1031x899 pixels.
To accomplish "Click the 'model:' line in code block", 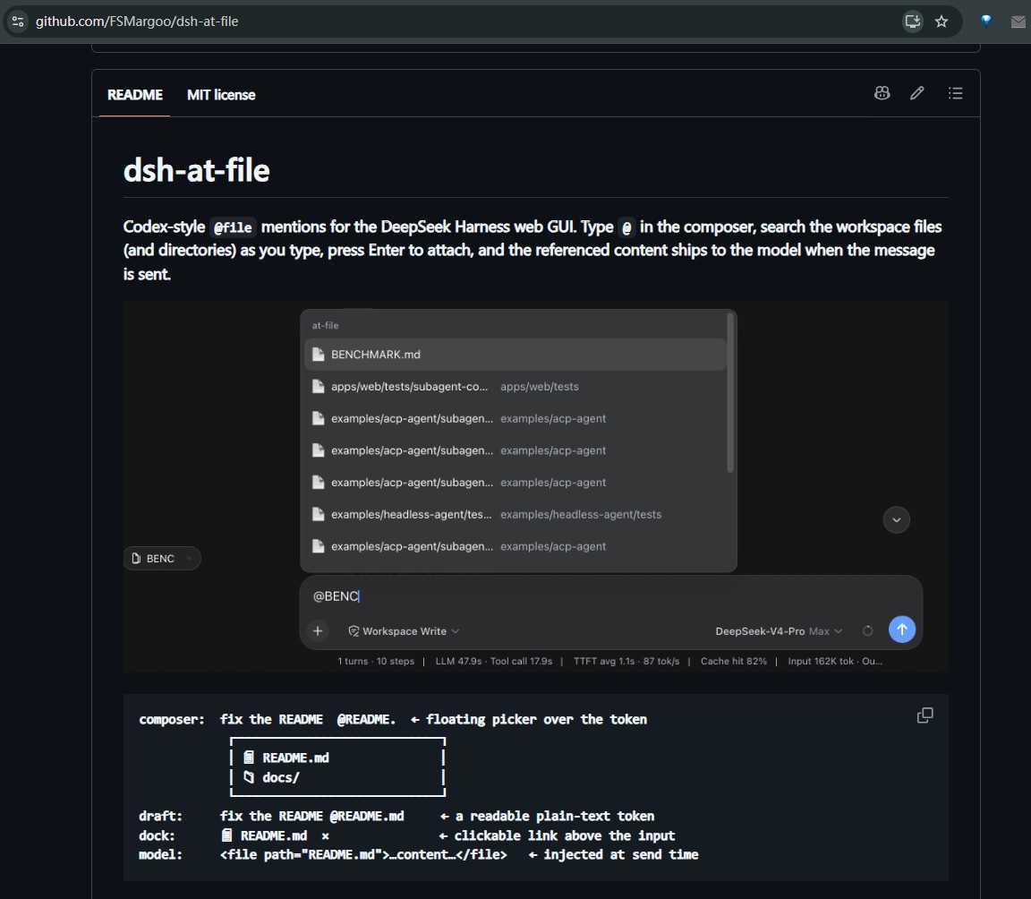I will (418, 855).
